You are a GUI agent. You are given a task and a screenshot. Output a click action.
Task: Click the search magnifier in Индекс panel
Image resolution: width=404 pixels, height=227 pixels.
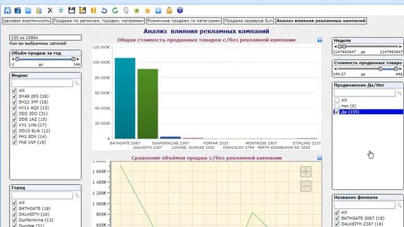[x=77, y=83]
